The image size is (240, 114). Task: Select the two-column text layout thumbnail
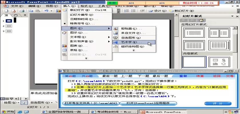[x=219, y=32]
